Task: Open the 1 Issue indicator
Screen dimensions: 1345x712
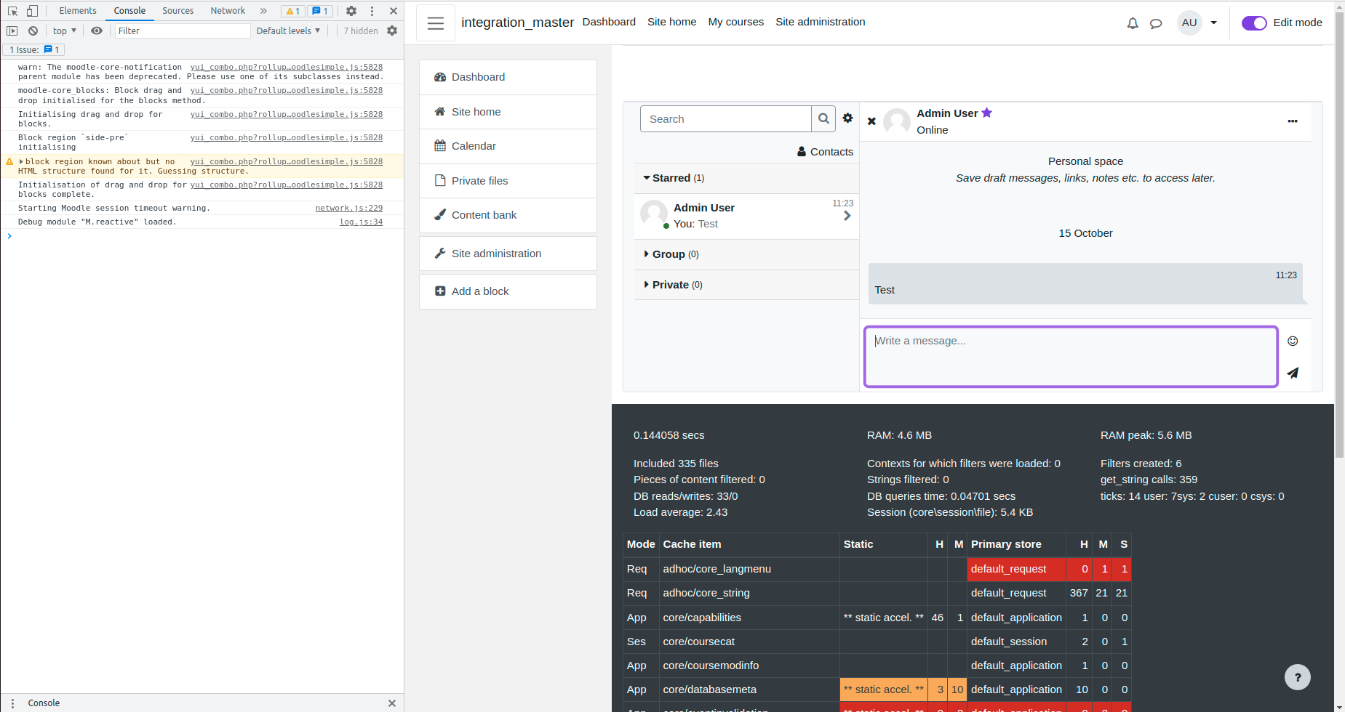Action: (34, 49)
